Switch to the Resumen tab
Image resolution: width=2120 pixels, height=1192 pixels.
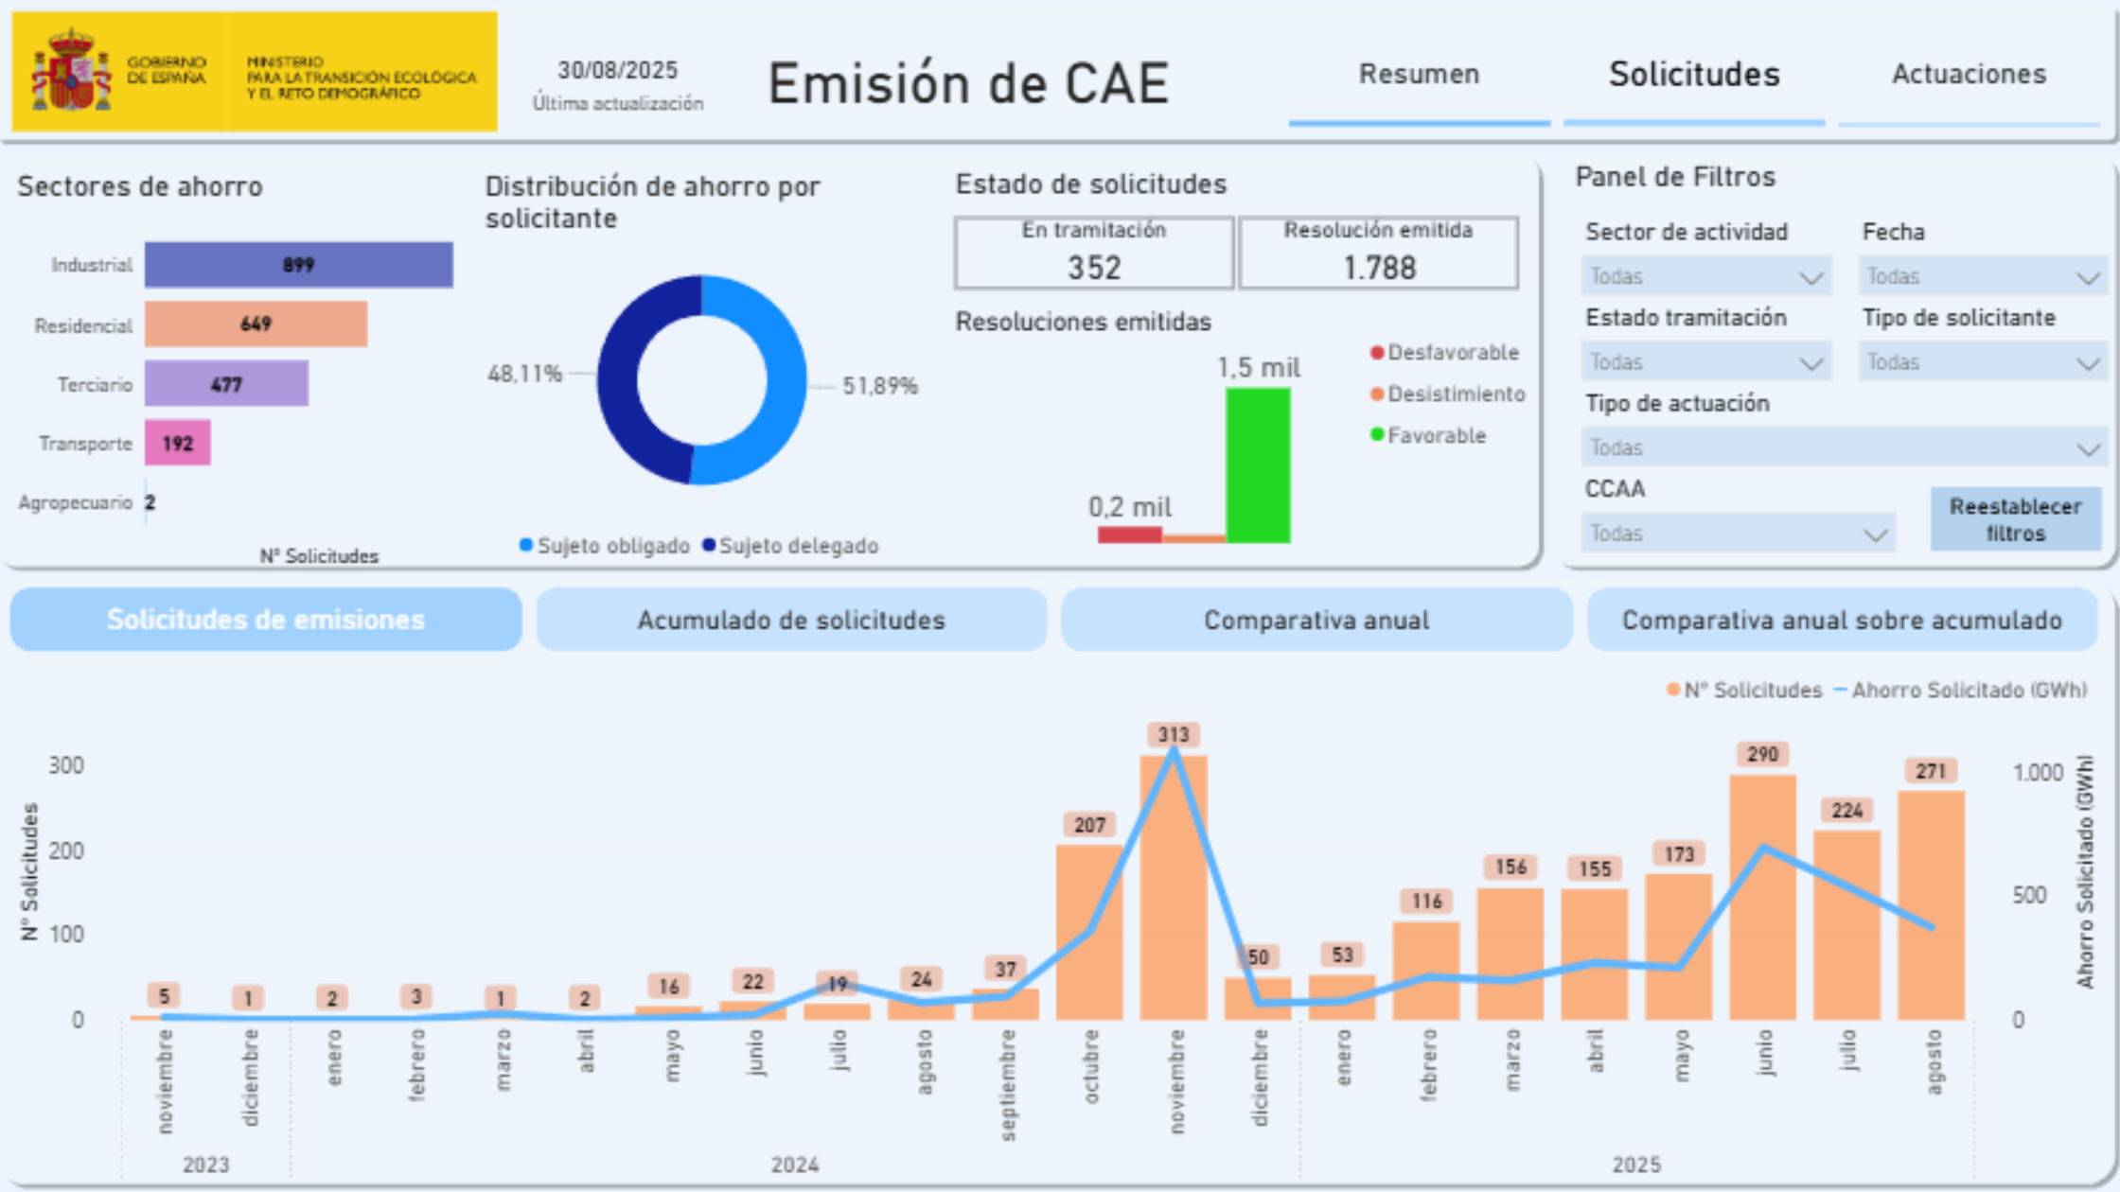pos(1419,74)
